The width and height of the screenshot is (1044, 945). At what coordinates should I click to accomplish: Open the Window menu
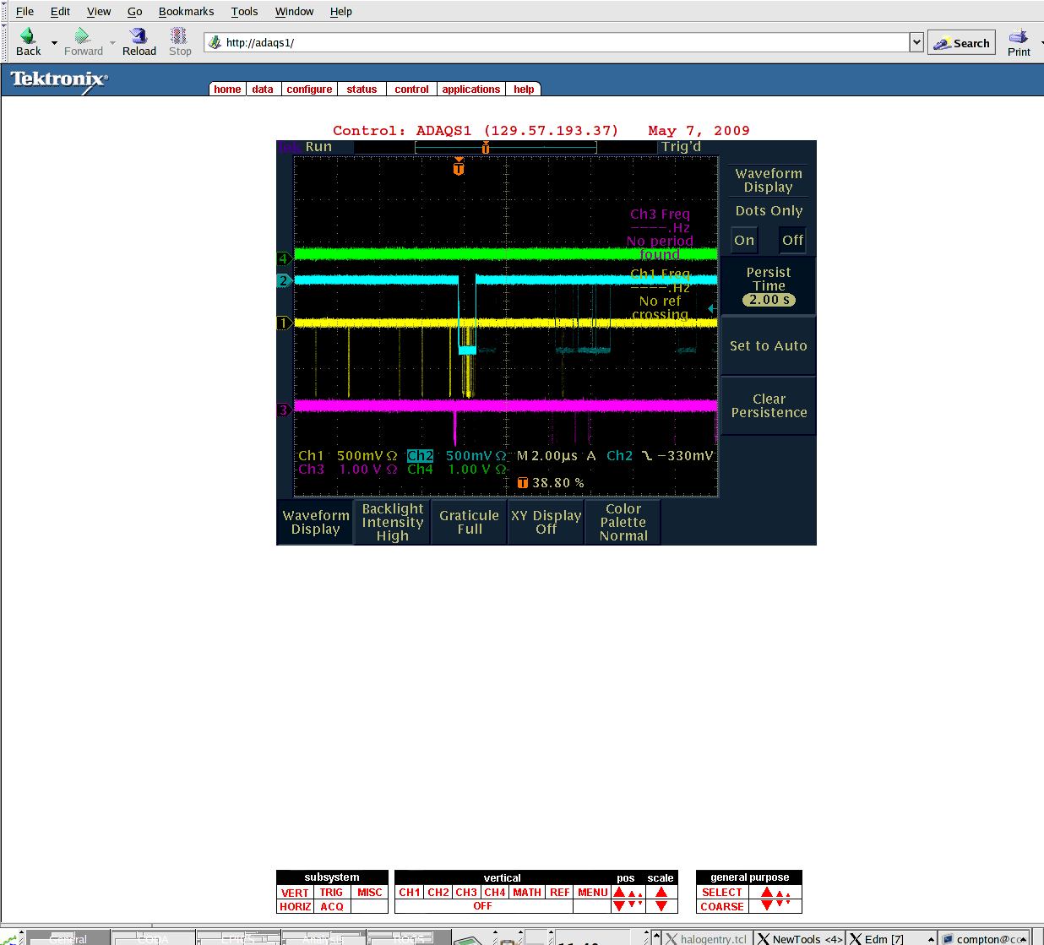click(294, 11)
